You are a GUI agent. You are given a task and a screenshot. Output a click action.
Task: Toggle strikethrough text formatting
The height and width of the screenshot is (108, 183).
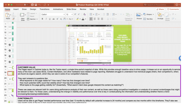53,19
